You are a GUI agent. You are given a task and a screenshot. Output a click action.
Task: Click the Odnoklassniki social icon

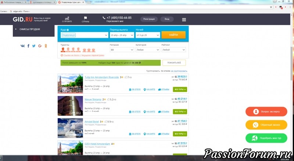[x=46, y=46]
